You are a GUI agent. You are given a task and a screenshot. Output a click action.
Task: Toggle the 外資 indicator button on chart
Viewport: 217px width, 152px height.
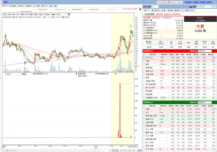(x=9, y=14)
